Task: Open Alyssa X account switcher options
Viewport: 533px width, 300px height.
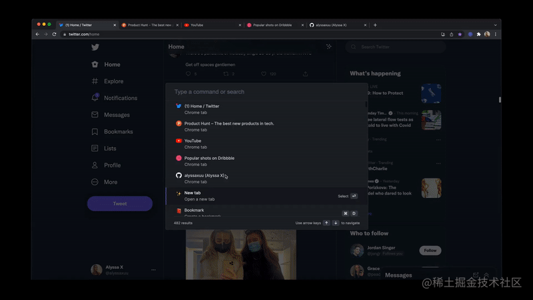Action: pos(153,270)
